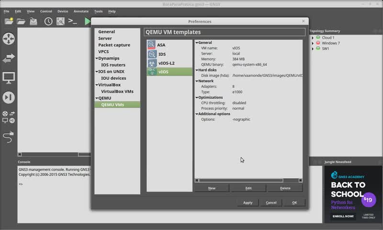This screenshot has height=230, width=383.
Task: Click ENROLL NOW in the newsfeed ad
Action: click(343, 216)
